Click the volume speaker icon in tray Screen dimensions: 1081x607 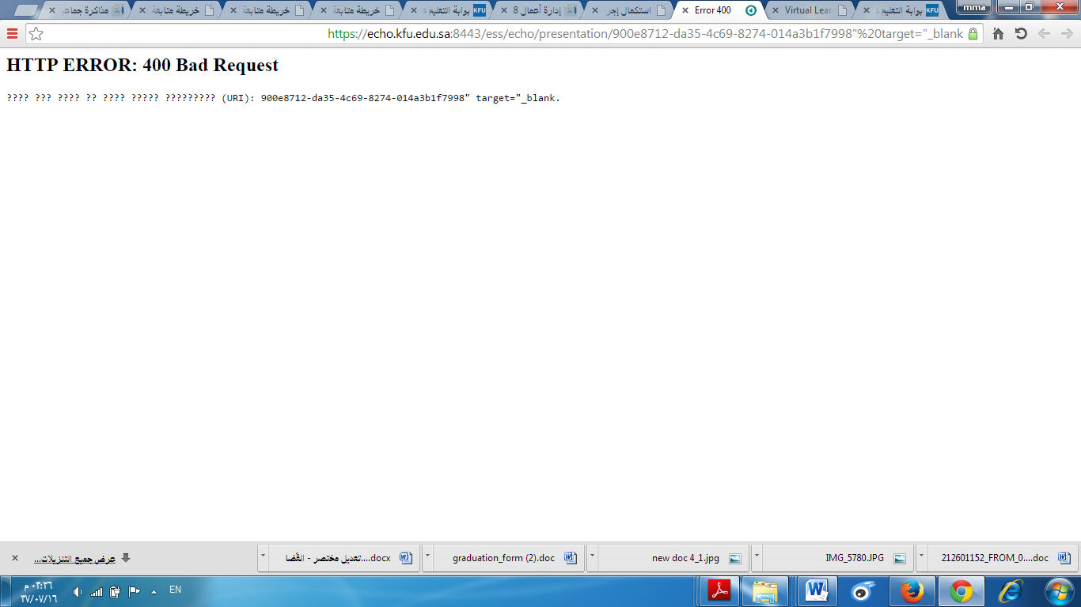coord(78,591)
